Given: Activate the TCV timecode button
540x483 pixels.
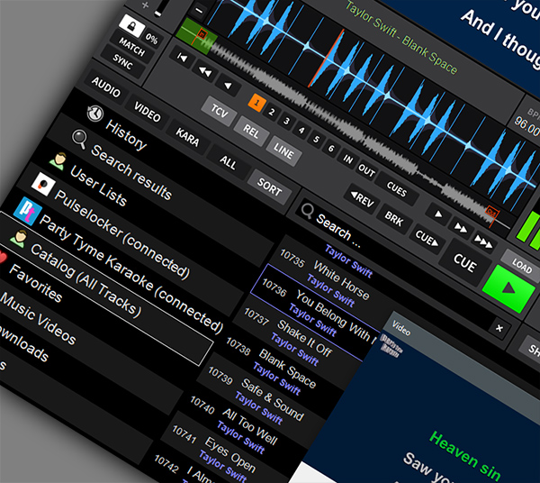Looking at the screenshot, I should click(x=220, y=112).
